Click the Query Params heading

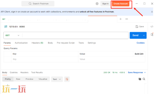[x=10, y=48]
